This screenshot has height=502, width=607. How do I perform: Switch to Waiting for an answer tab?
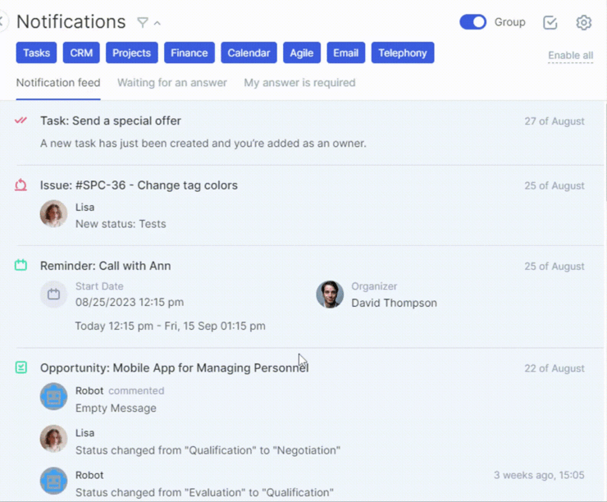point(172,83)
